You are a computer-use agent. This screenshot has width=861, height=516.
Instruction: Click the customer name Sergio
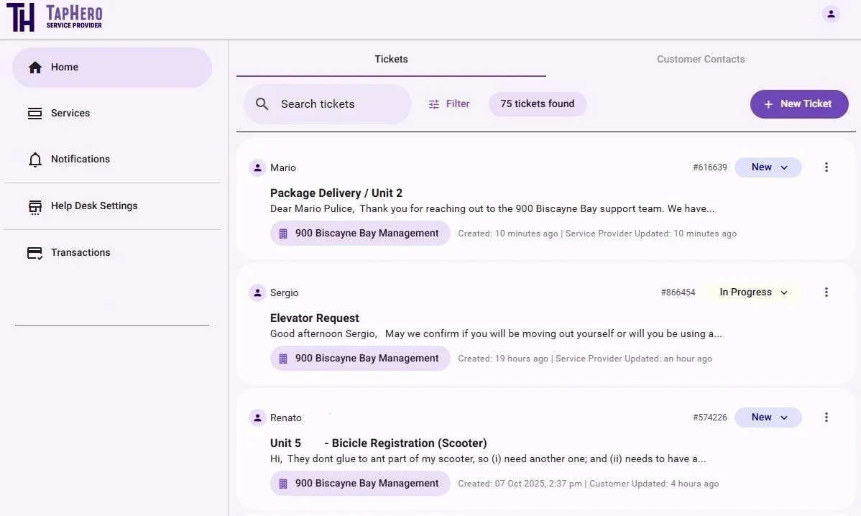[x=284, y=293]
